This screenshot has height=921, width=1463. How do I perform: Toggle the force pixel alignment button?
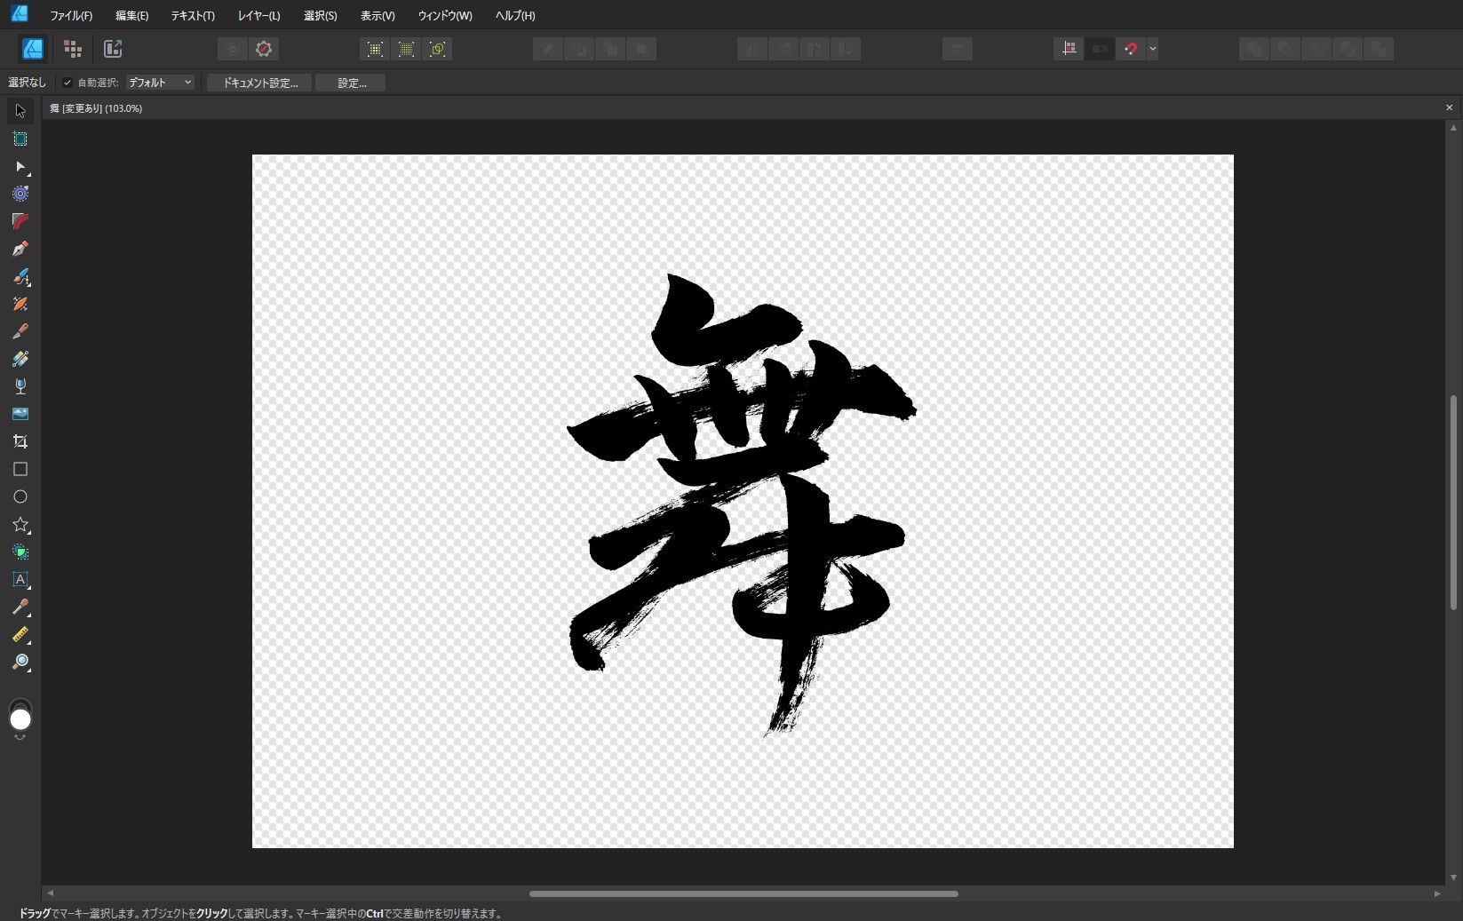(1069, 49)
